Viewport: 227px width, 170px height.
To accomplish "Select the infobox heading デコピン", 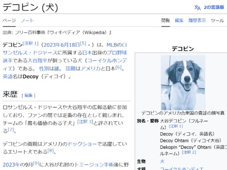I will [x=183, y=49].
